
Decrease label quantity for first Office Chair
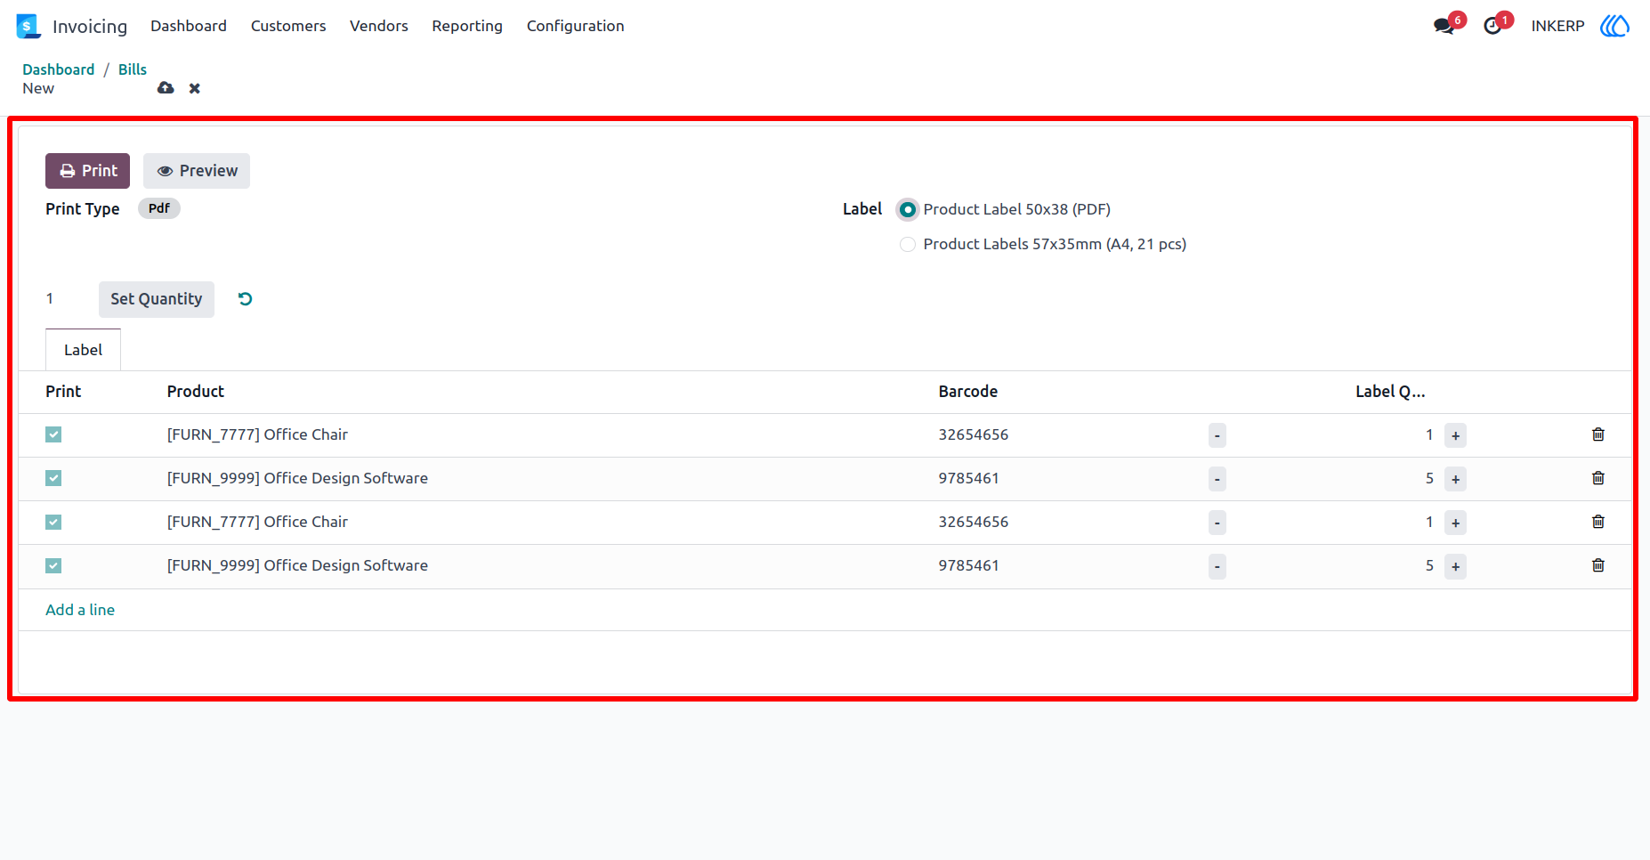point(1217,435)
